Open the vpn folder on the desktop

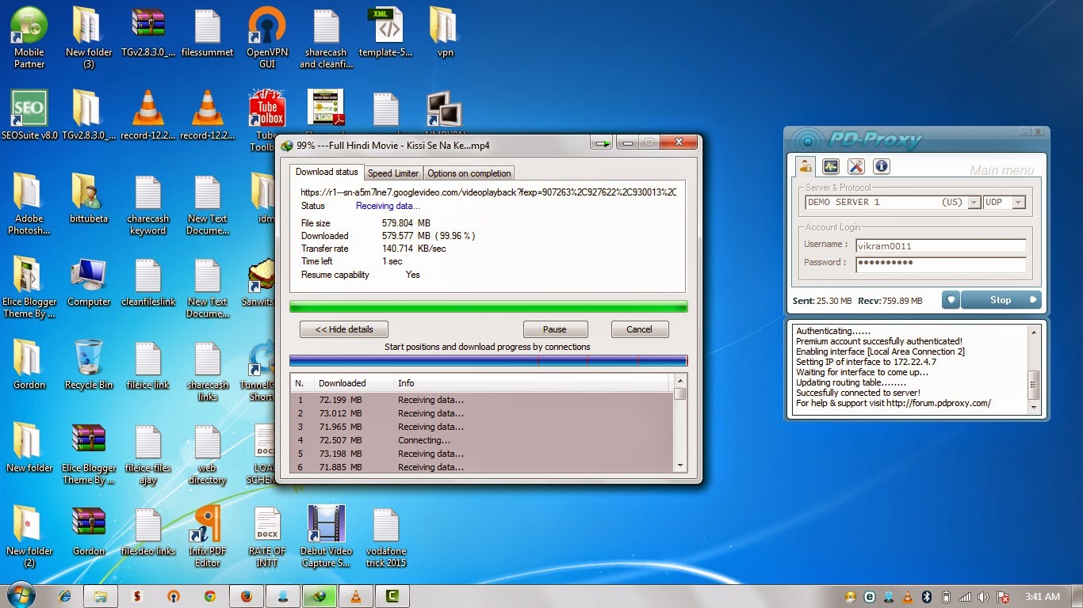445,32
